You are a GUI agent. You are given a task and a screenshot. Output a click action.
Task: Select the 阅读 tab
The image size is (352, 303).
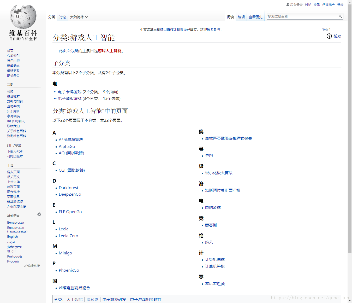(x=230, y=17)
